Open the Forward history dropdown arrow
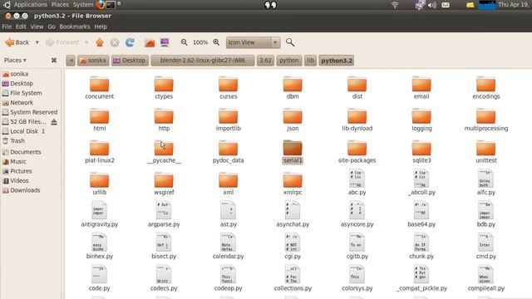Screen dimensions: 532x299 point(86,42)
